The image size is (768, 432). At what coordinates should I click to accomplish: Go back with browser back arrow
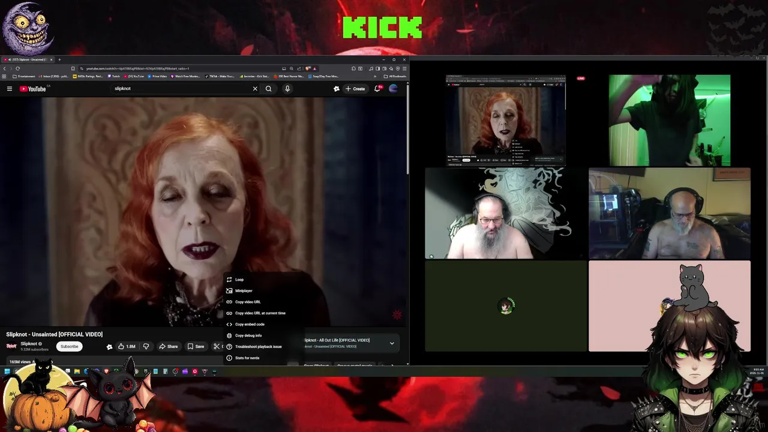click(x=5, y=68)
